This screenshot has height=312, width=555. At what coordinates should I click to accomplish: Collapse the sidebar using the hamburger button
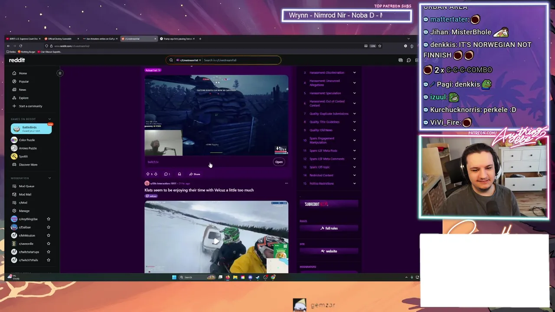pos(60,73)
